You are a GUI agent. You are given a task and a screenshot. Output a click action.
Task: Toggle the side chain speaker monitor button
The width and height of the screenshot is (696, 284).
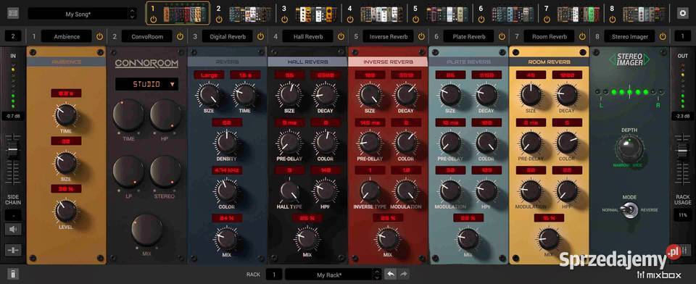(x=13, y=230)
